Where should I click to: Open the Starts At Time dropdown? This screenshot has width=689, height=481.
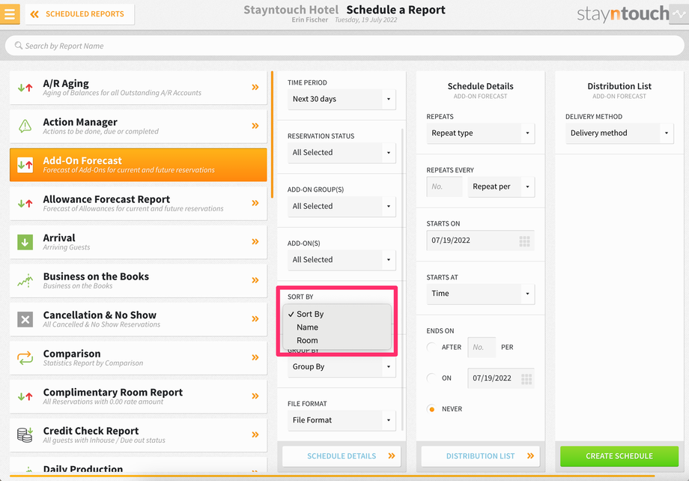point(480,294)
